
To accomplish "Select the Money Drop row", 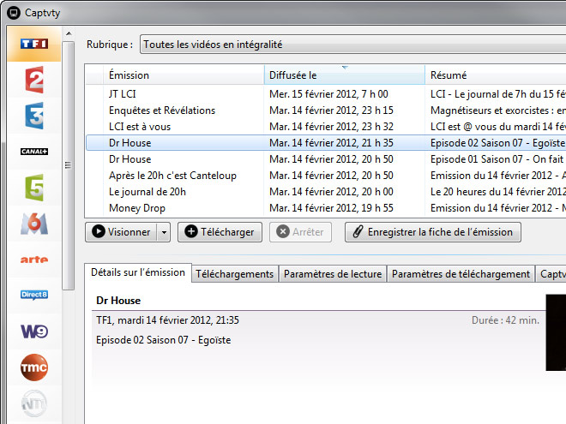I will point(326,207).
